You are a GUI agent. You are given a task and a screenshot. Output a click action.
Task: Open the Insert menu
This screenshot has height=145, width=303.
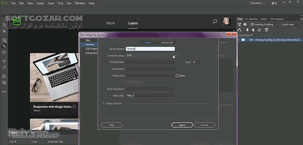tap(40, 3)
